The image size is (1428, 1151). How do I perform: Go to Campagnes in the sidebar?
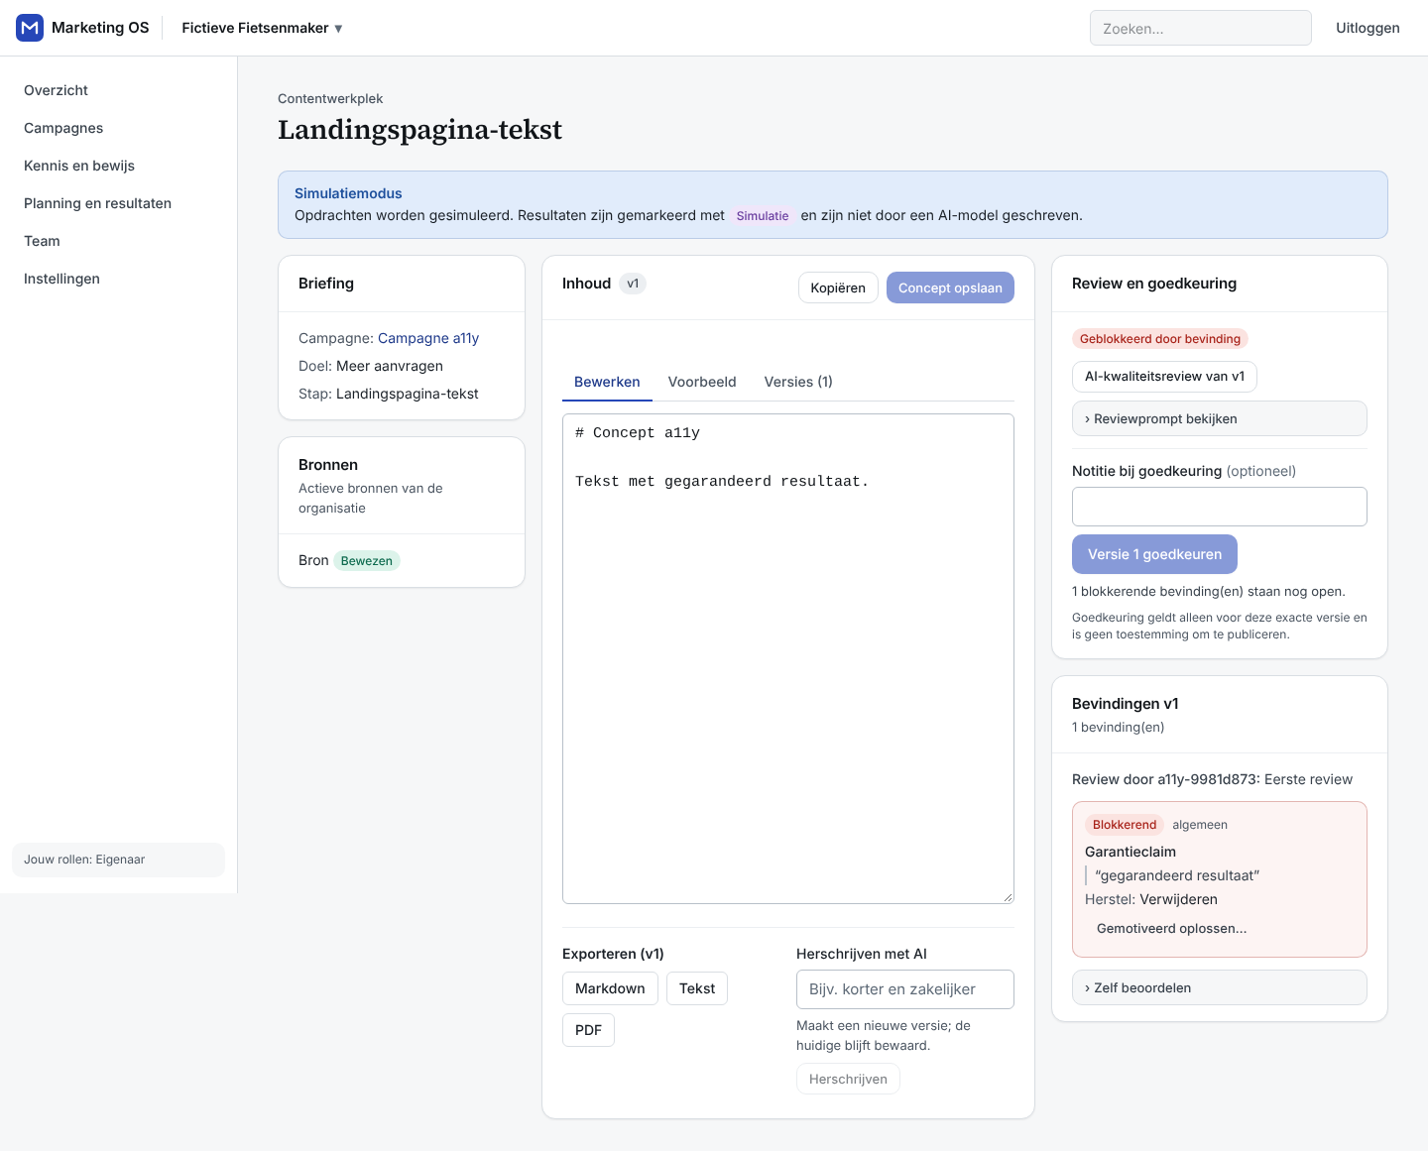click(x=63, y=128)
